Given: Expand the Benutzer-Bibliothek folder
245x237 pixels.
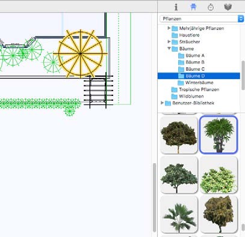Looking at the screenshot, I should (162, 103).
